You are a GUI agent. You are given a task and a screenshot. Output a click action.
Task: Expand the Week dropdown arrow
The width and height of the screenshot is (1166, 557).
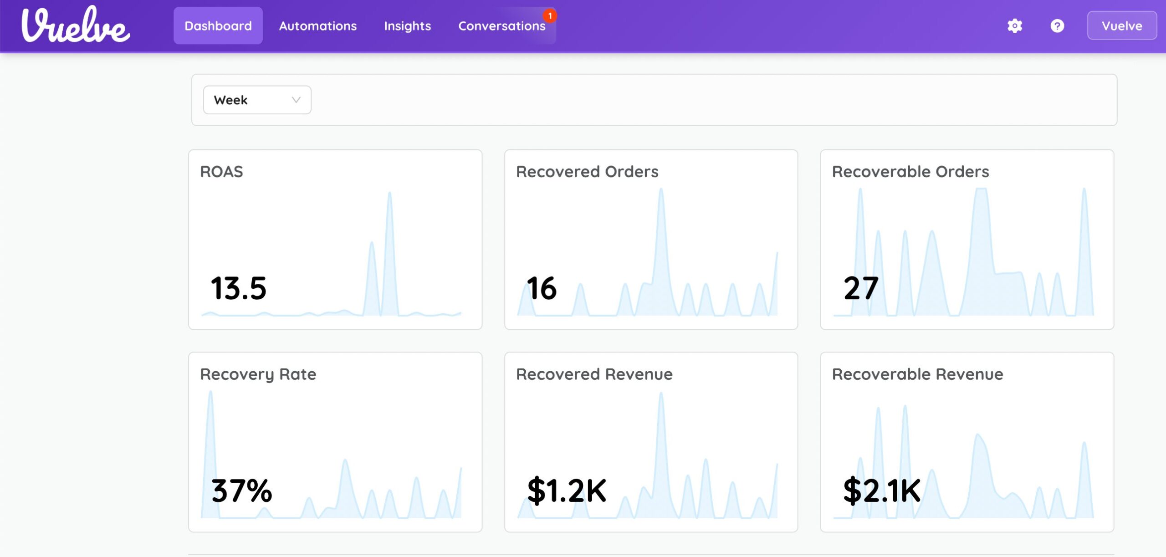pyautogui.click(x=296, y=100)
